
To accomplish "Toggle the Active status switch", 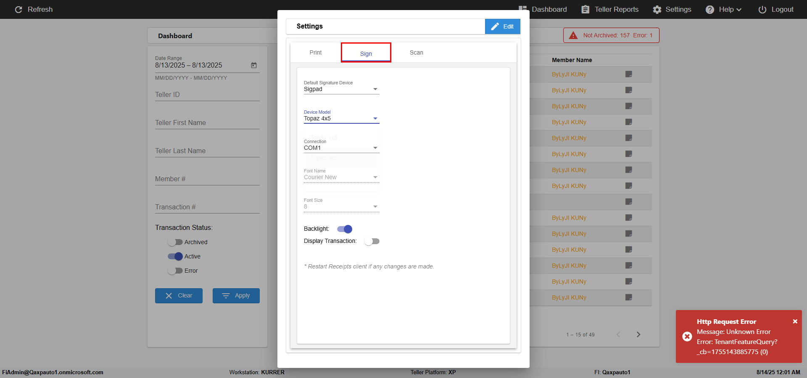I will coord(175,256).
